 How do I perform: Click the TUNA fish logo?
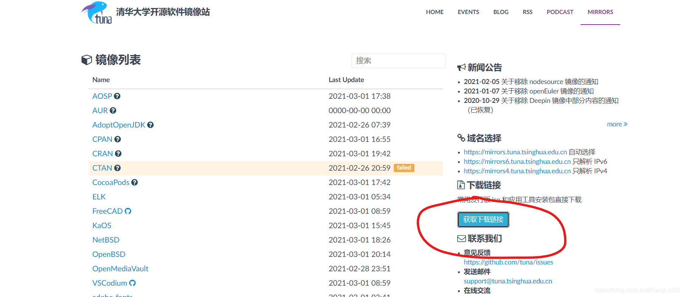click(x=97, y=12)
